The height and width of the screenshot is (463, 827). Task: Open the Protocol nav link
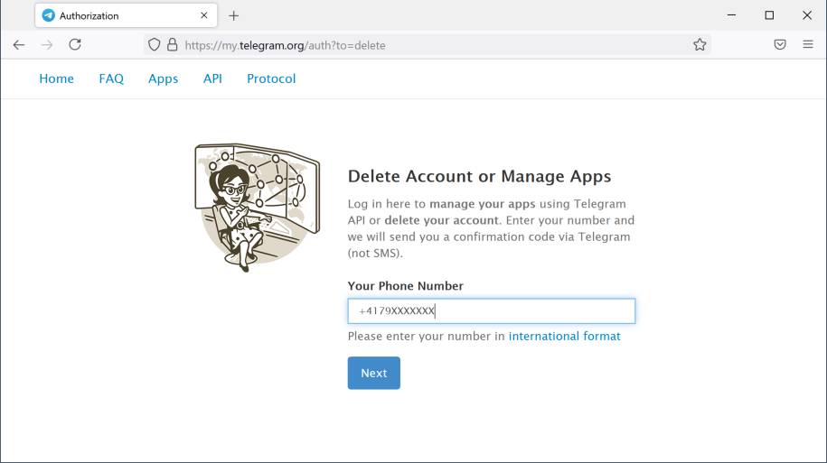tap(271, 79)
